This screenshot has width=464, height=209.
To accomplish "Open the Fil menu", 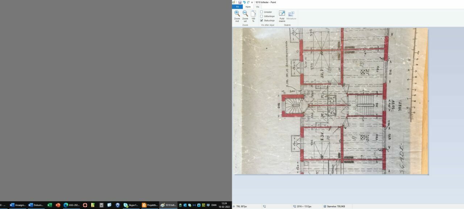I will pyautogui.click(x=237, y=7).
